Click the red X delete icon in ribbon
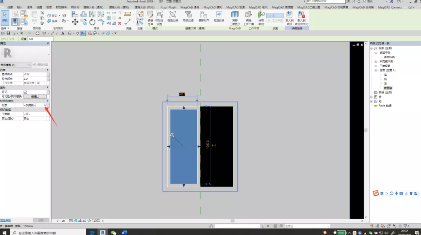This screenshot has width=421, height=235. tap(120, 23)
